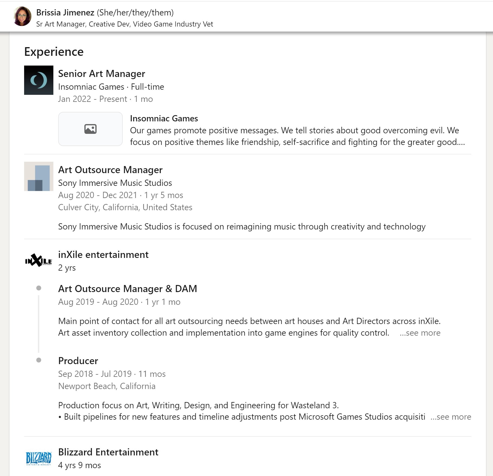493x476 pixels.
Task: Click 'Insomniac Games · Full-time' text
Action: [x=111, y=87]
